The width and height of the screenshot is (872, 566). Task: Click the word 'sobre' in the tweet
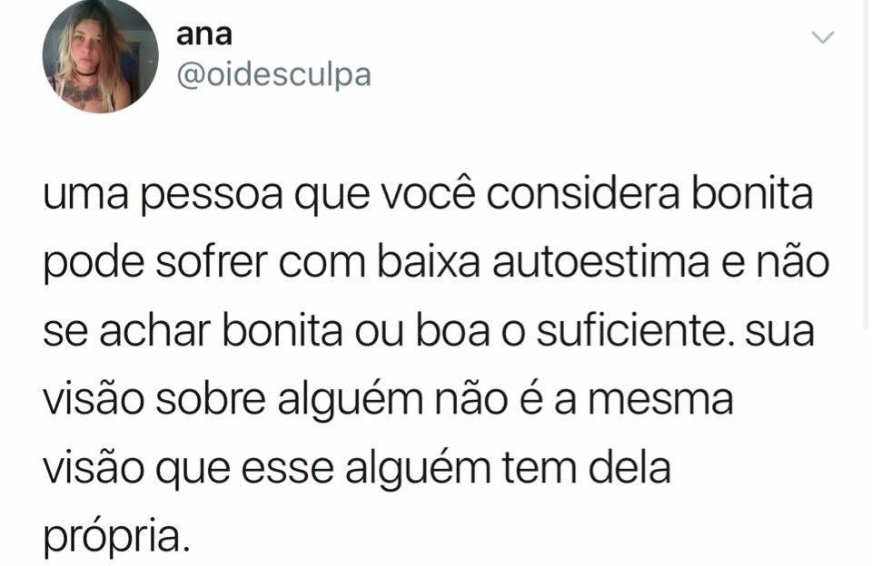[x=210, y=399]
